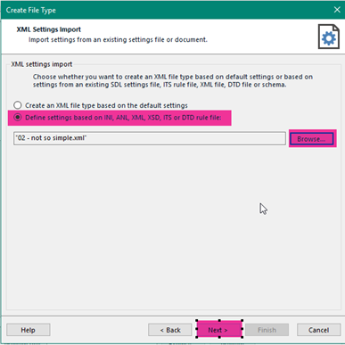Click the 'XML Settings Import' heading
Viewport: 345px width, 345px height.
[x=49, y=29]
